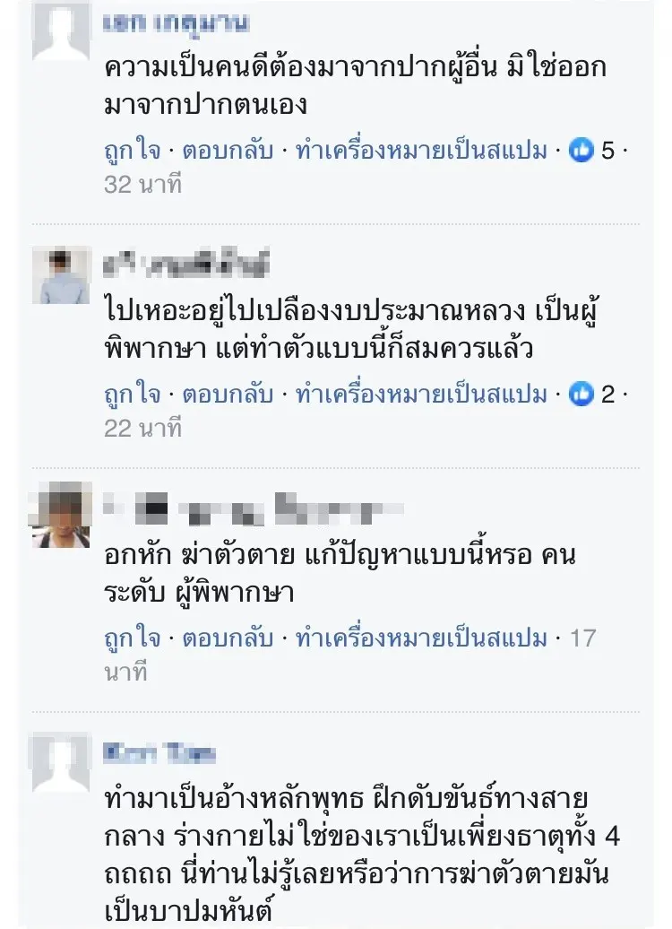This screenshot has height=929, width=672.
Task: Like the อกหัก ฆ่าตัวตาย comment
Action: point(132,638)
